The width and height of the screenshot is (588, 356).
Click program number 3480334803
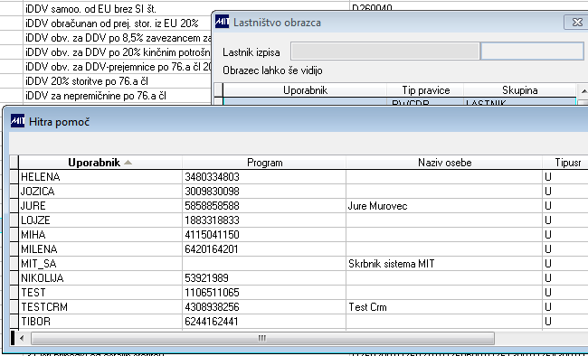pyautogui.click(x=212, y=177)
